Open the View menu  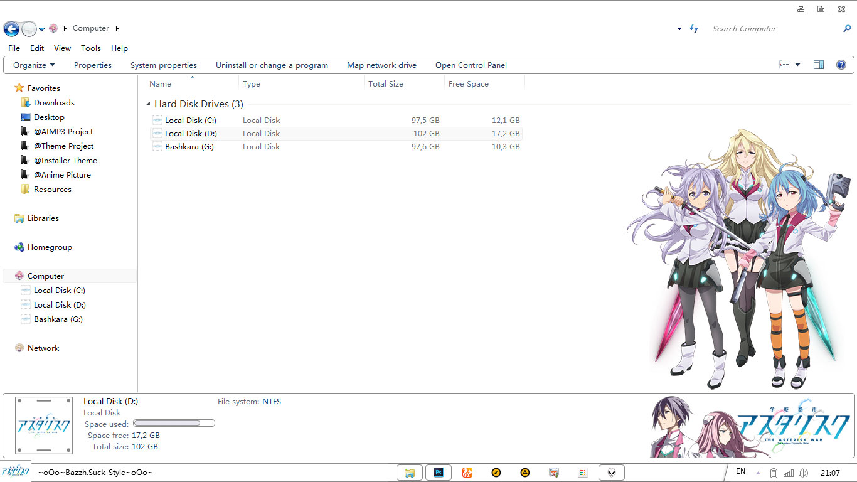(62, 48)
